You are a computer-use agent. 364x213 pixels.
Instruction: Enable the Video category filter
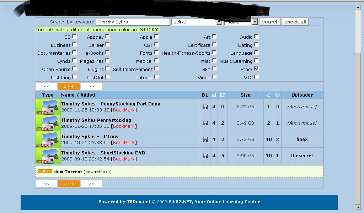tap(214, 77)
